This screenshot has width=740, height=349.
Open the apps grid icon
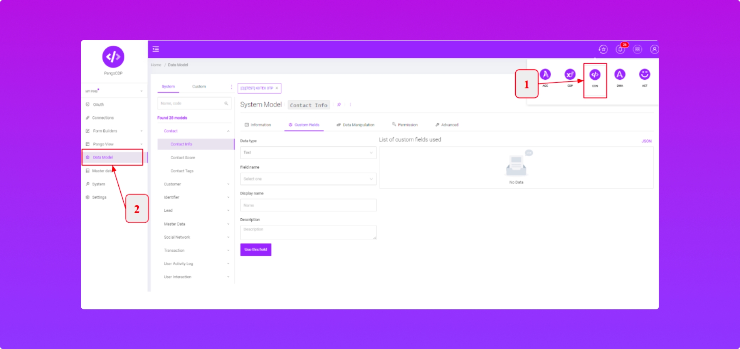637,49
